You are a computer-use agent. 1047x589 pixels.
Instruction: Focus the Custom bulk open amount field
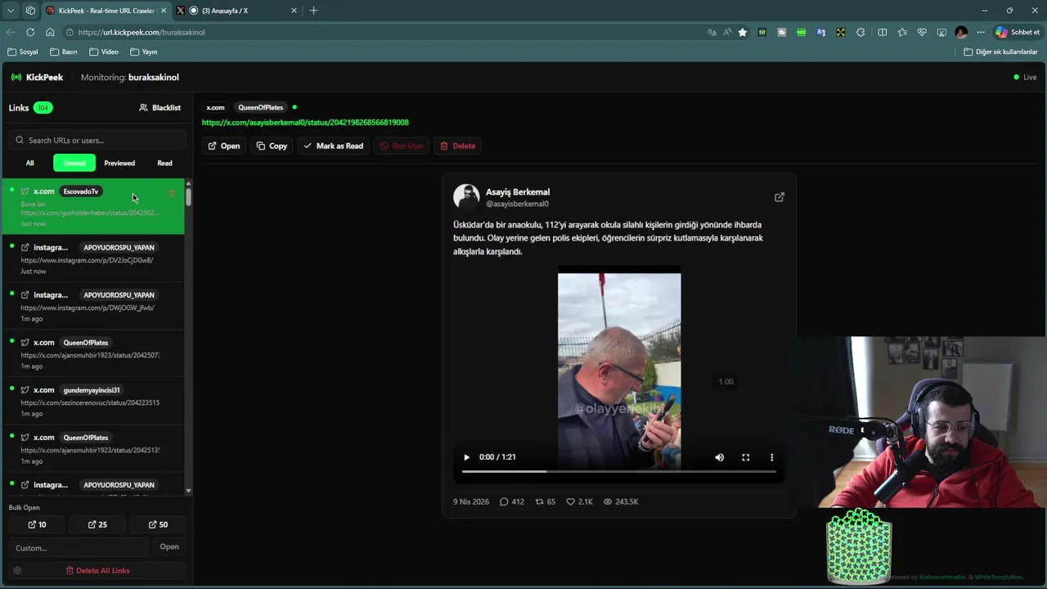click(79, 547)
